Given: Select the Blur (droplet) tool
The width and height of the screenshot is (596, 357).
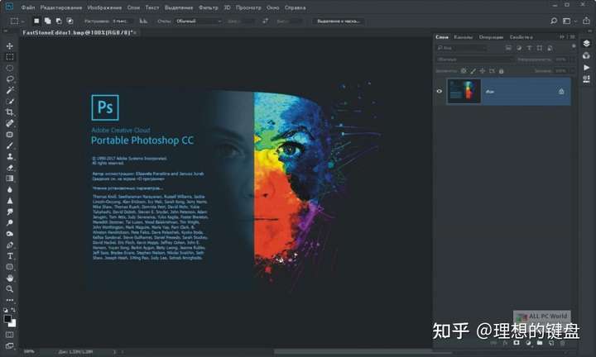Looking at the screenshot, I should pos(10,189).
